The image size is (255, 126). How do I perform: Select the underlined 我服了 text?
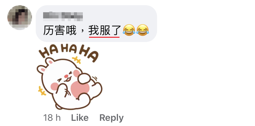tap(104, 30)
